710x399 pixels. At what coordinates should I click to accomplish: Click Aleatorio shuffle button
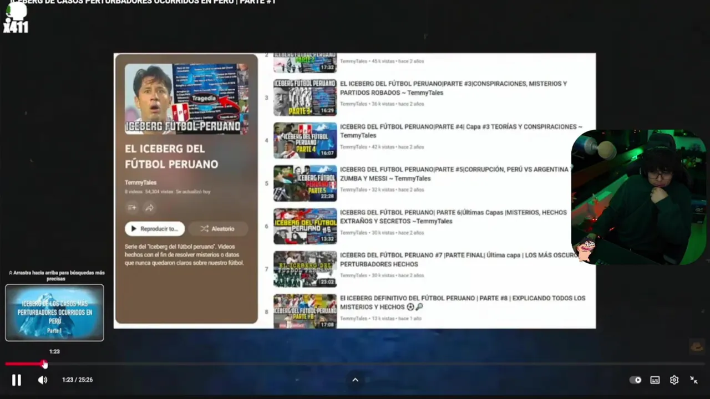click(x=217, y=228)
